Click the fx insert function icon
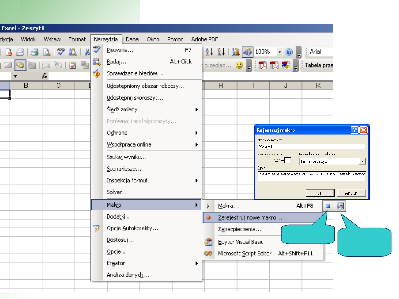 [45, 76]
